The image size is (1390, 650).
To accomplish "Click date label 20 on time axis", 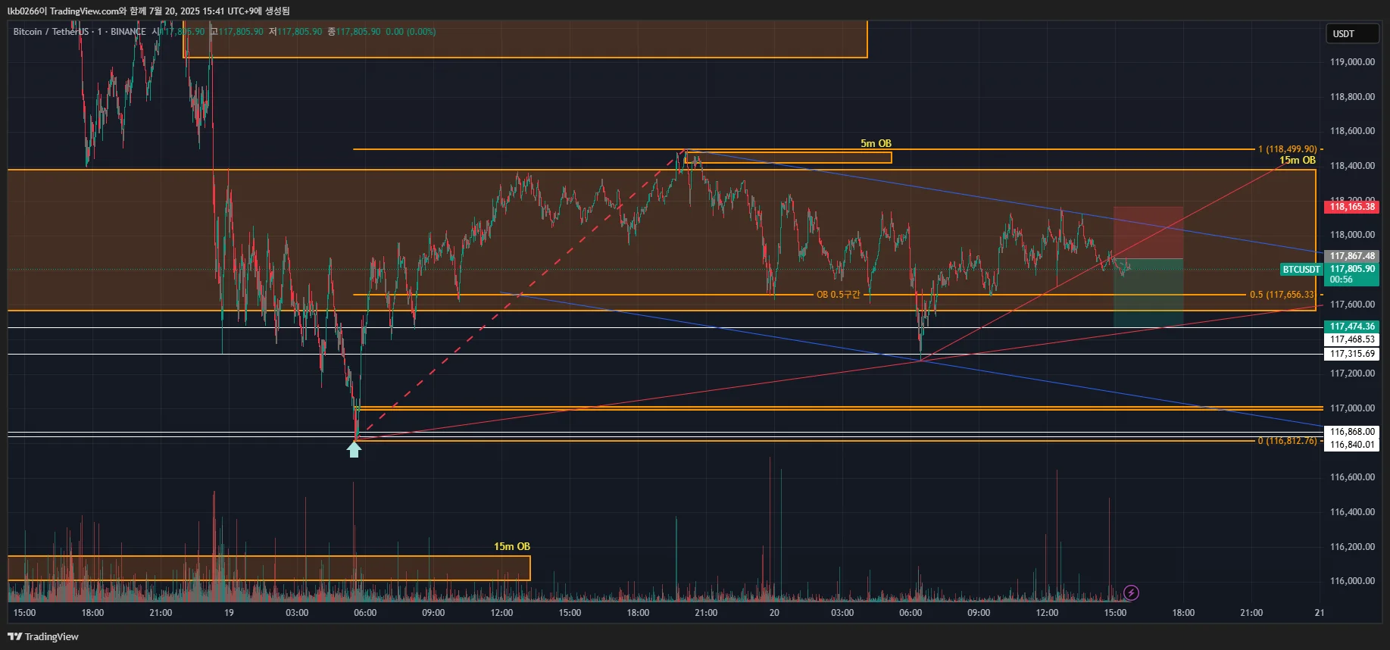I will (x=774, y=613).
